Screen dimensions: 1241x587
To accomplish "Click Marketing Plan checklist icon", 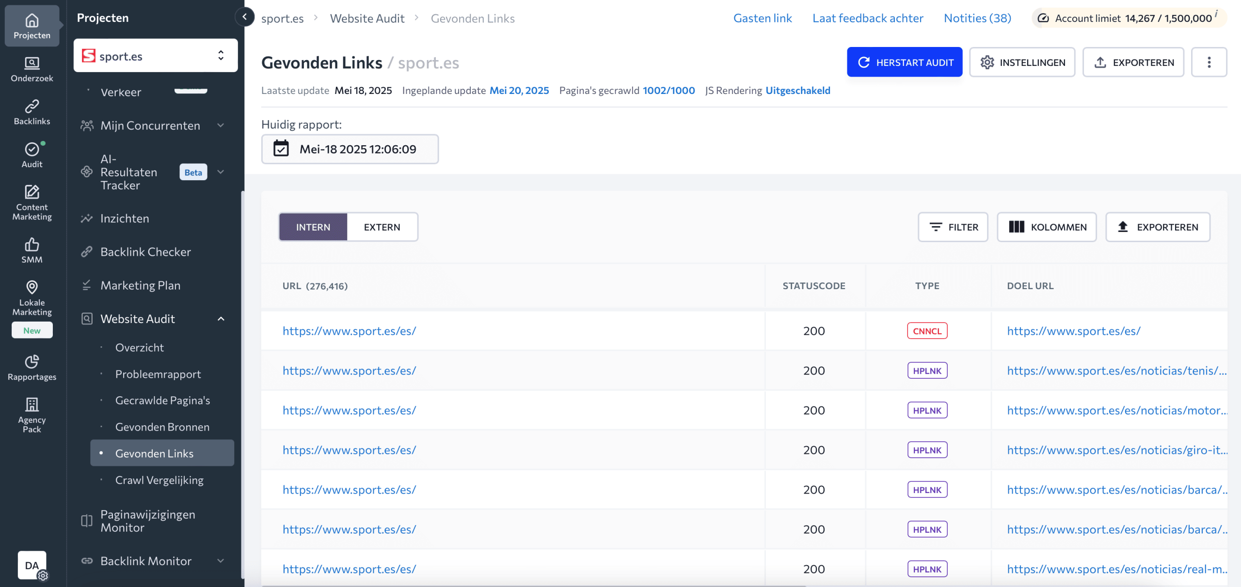I will point(87,285).
